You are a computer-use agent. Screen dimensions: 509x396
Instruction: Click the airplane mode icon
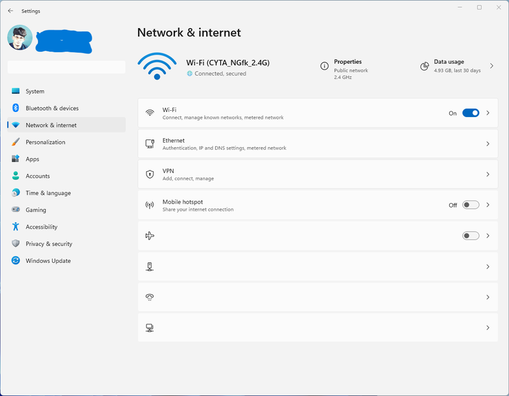click(150, 236)
